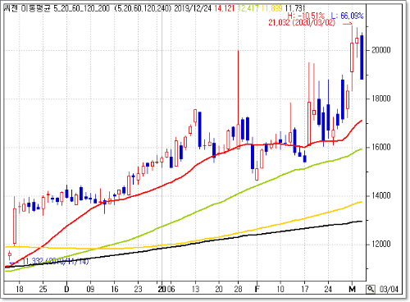The height and width of the screenshot is (302, 410).
Task: Click the H: -10.51% label
Action: (306, 16)
